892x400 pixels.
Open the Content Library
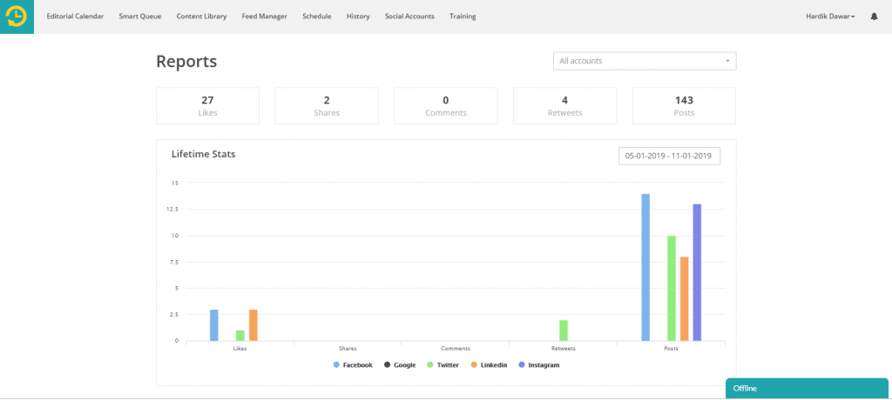click(x=201, y=17)
